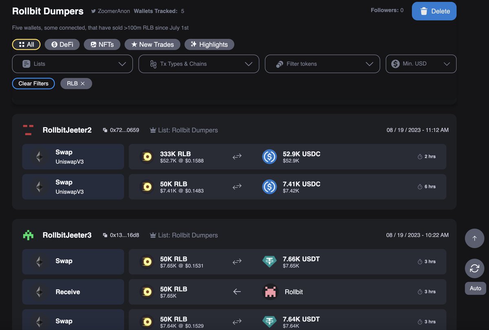Open List: Rollbit Dumpers under RollbitJeeter3
The width and height of the screenshot is (489, 330).
pos(188,235)
